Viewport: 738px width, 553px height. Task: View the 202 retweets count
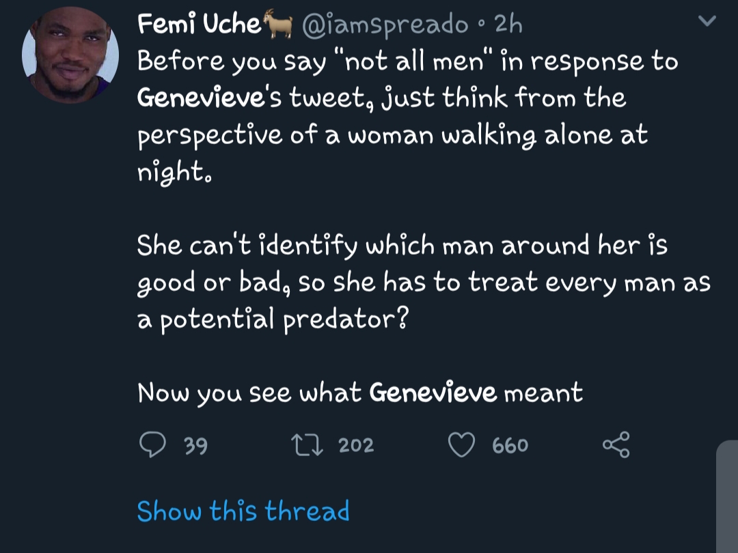click(356, 445)
